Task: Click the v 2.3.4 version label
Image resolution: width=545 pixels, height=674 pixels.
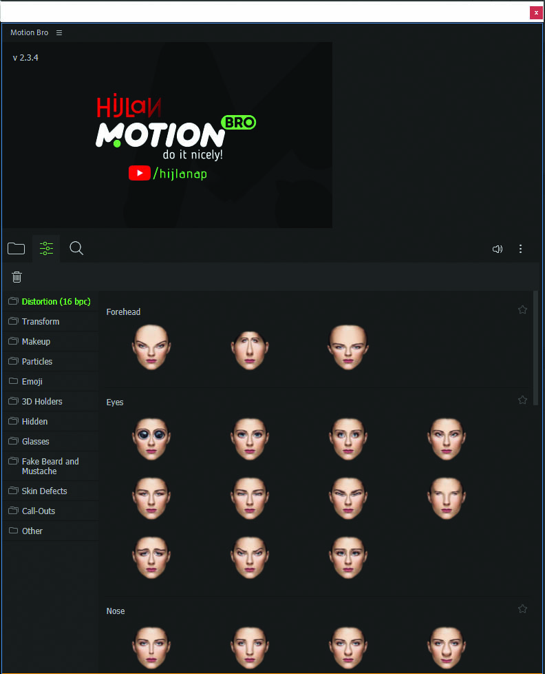Action: tap(25, 58)
